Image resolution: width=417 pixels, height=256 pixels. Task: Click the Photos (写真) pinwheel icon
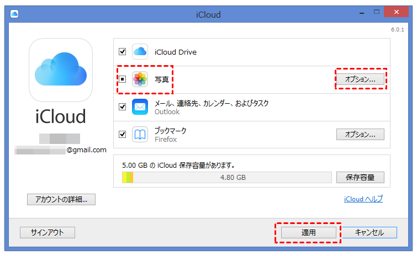(140, 79)
